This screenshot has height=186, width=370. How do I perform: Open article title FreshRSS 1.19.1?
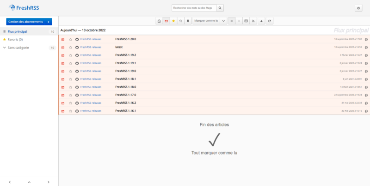(125, 63)
